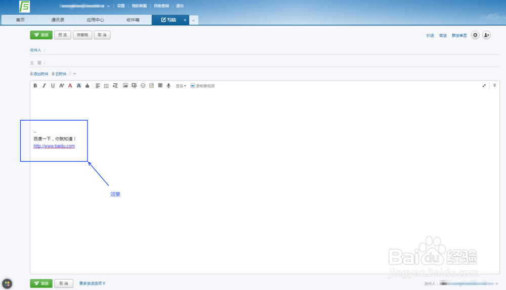Viewport: 506px width, 290px height.
Task: Toggle underline formatting in the editor
Action: (x=53, y=86)
